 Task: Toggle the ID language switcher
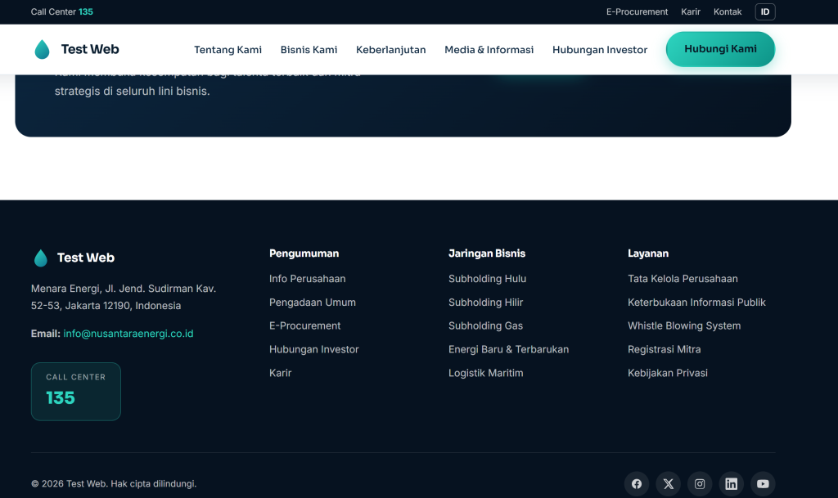tap(765, 11)
